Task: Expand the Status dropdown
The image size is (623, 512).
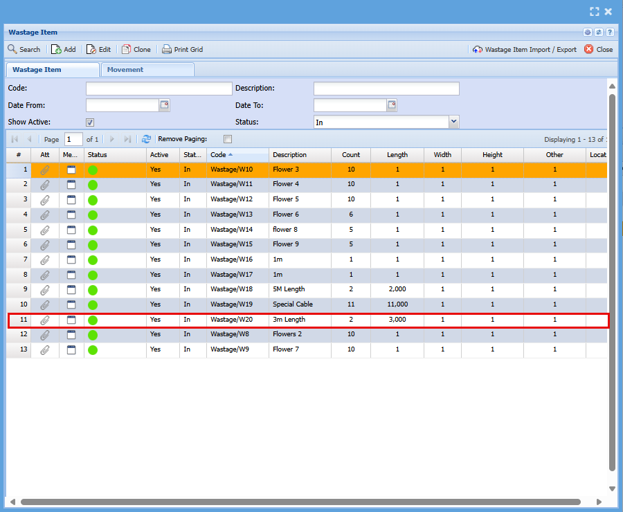Action: point(454,122)
